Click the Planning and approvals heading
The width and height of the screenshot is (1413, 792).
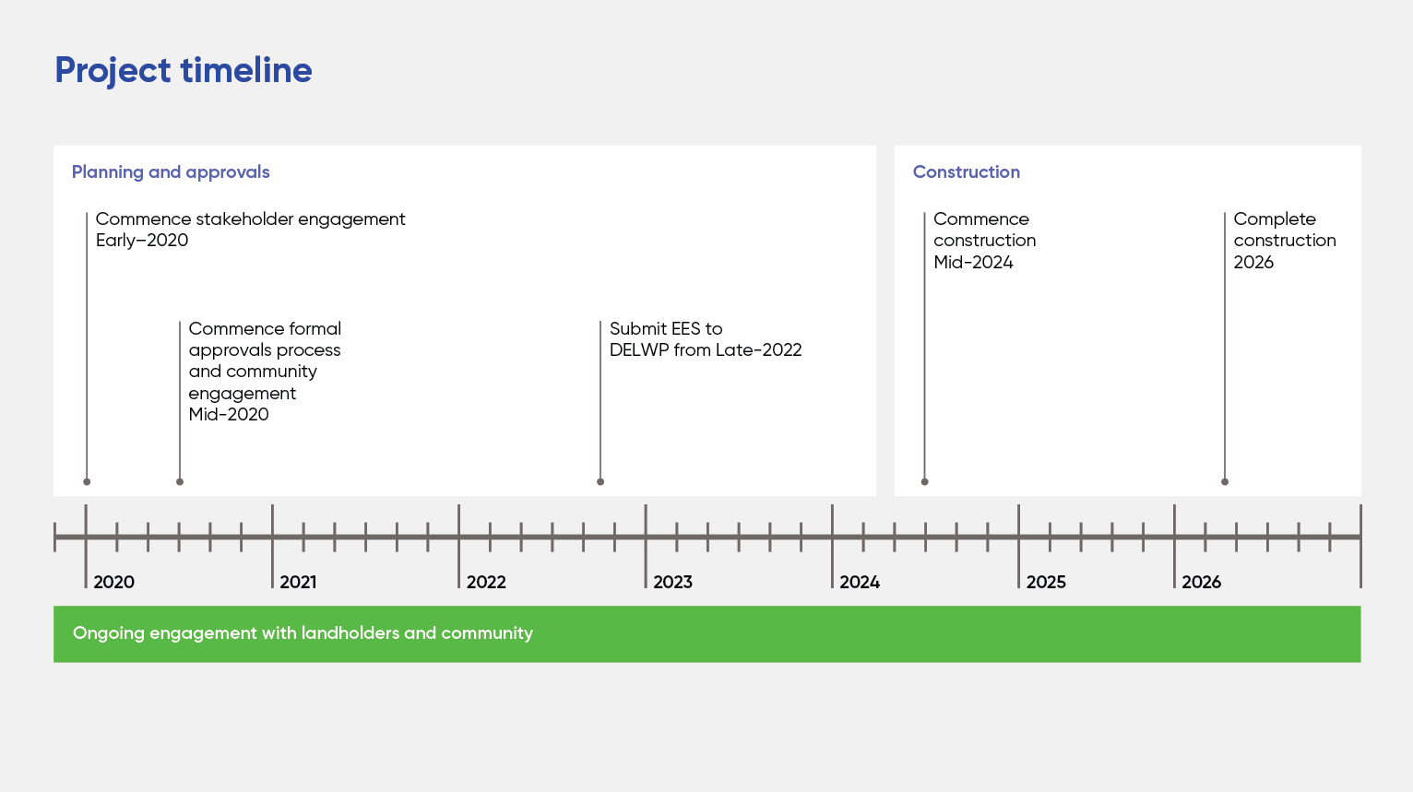171,172
